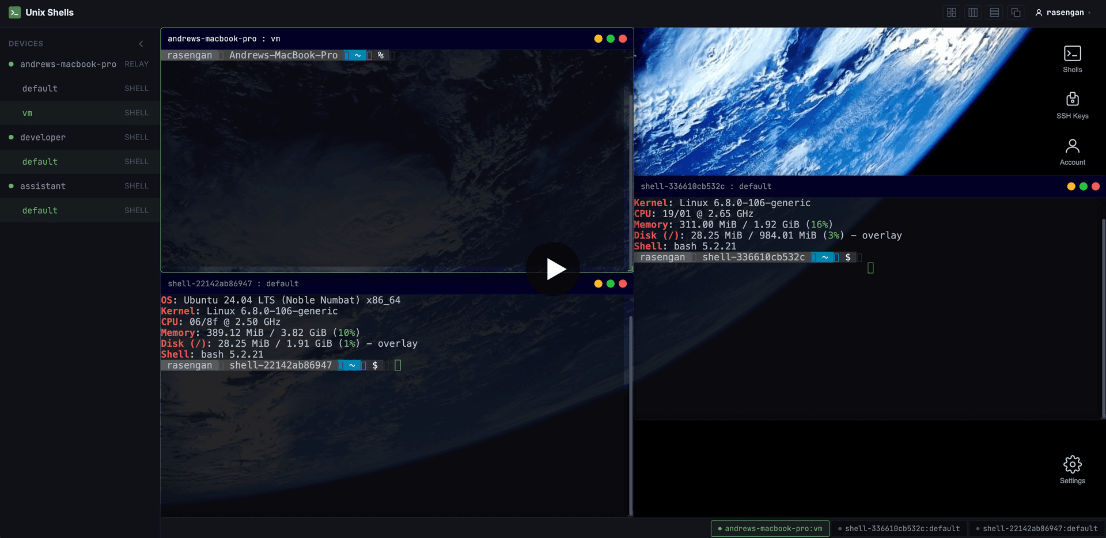This screenshot has height=538, width=1106.
Task: Switch to shell-22142ab86947:default bottom tab
Action: [1036, 529]
